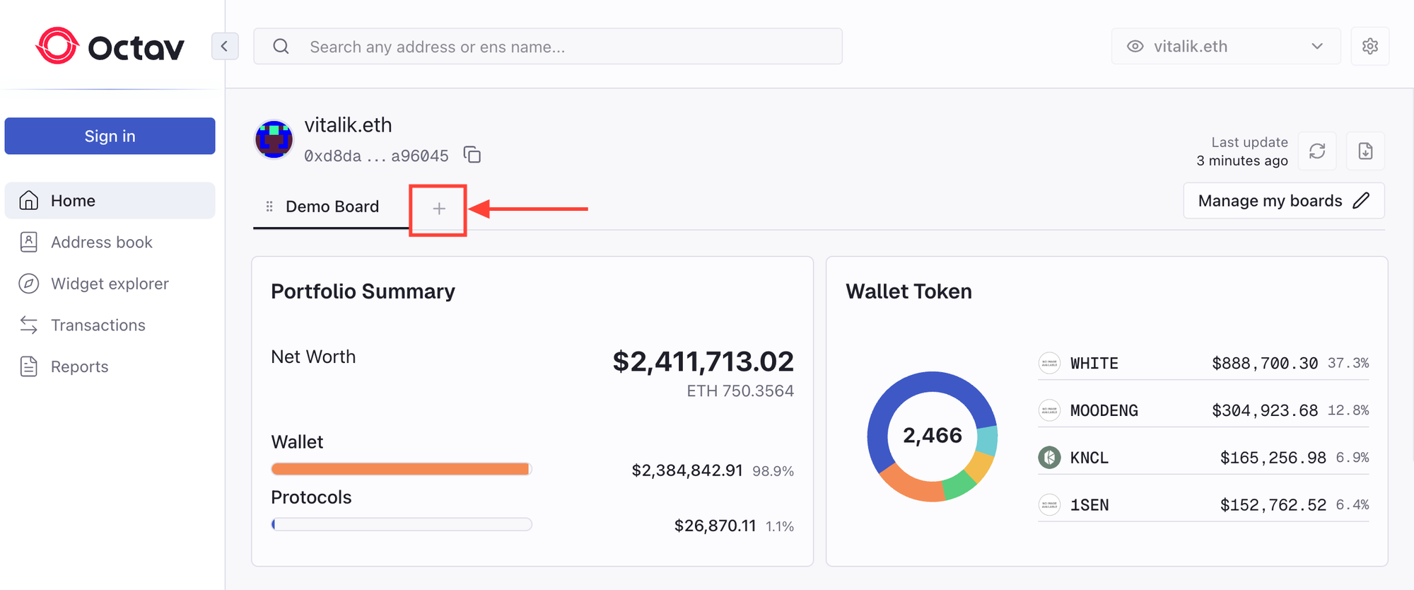Screen dimensions: 1414x590
Task: Copy wallet address 0xd8da...a96045
Action: (472, 154)
